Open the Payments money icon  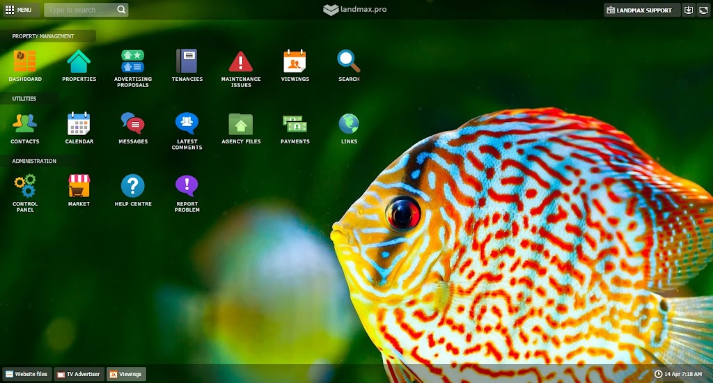point(295,124)
